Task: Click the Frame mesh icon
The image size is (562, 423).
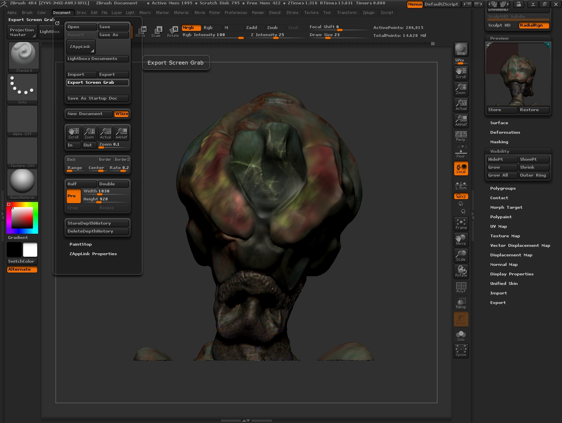Action: click(461, 224)
